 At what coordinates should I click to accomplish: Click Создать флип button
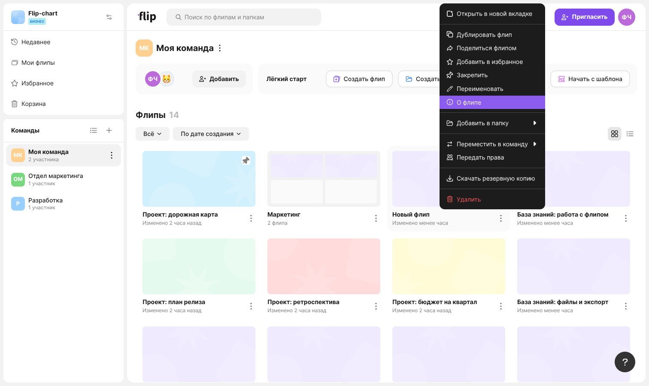(x=359, y=79)
